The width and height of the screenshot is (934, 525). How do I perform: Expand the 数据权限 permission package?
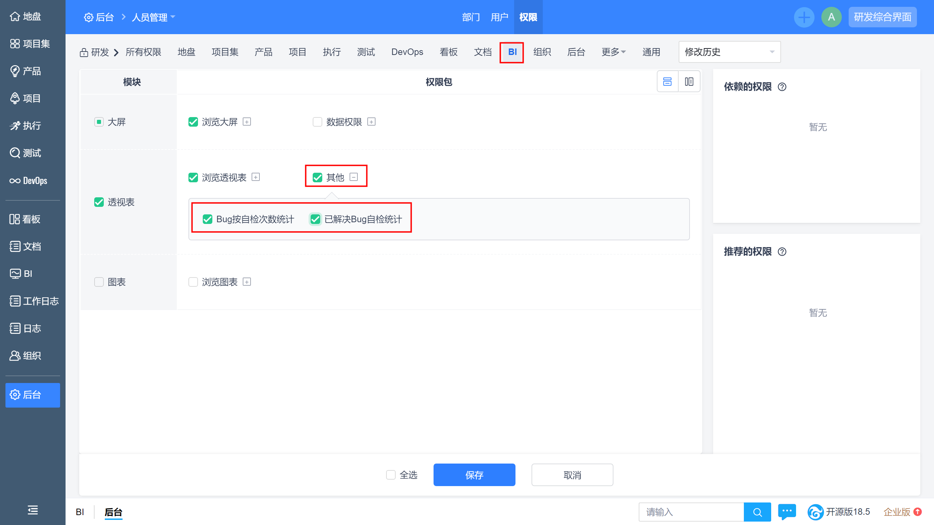click(x=371, y=122)
